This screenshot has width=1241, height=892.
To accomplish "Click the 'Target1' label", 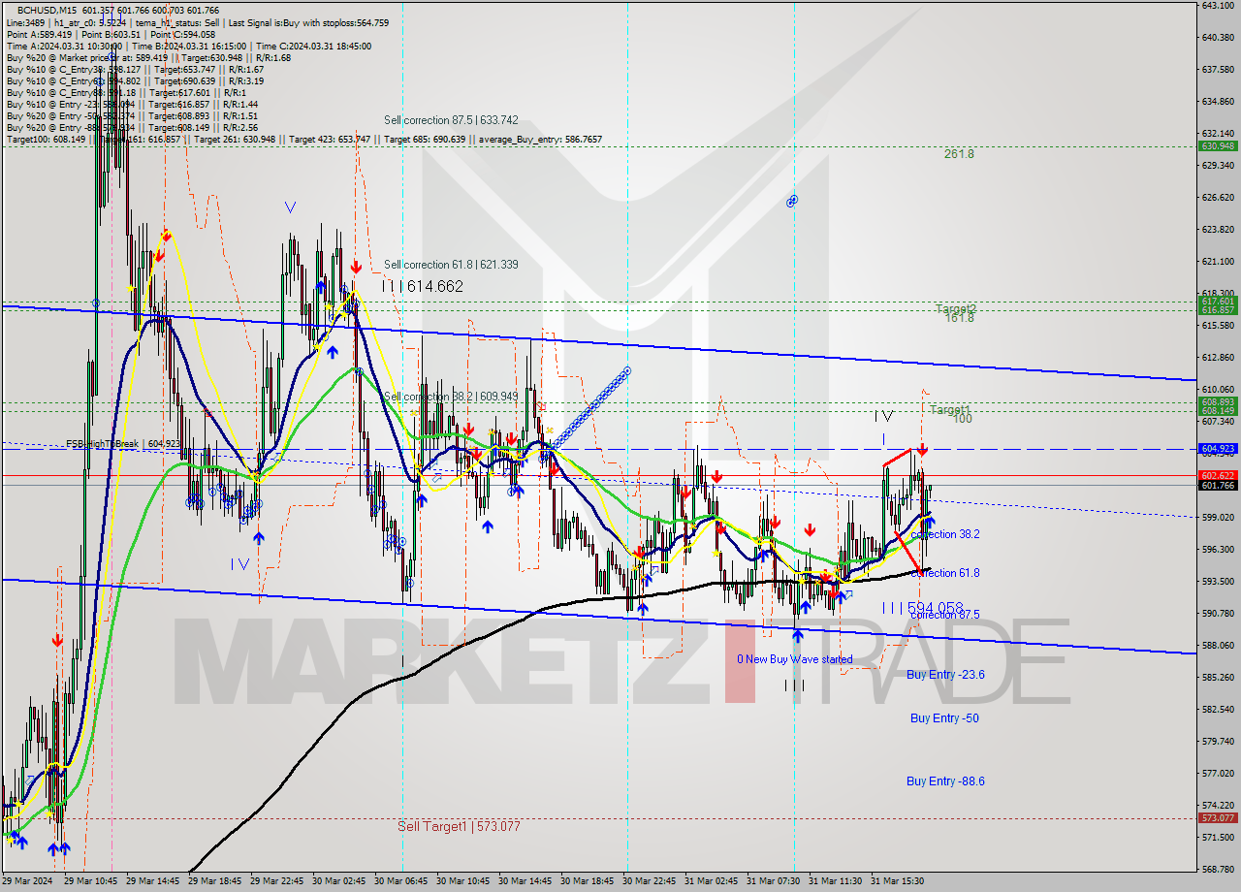I will click(x=950, y=410).
